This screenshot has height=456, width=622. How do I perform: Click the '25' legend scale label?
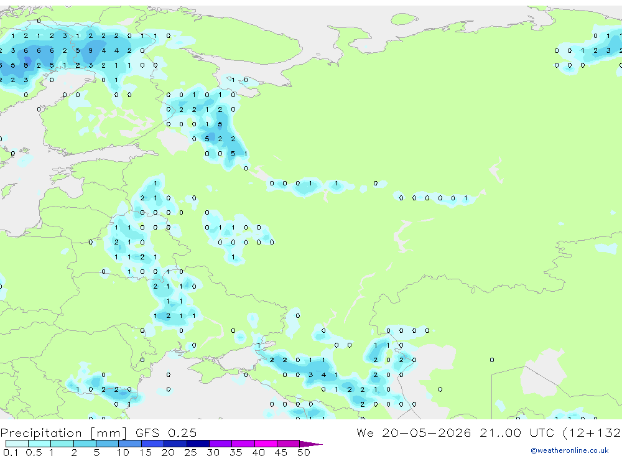point(190,452)
